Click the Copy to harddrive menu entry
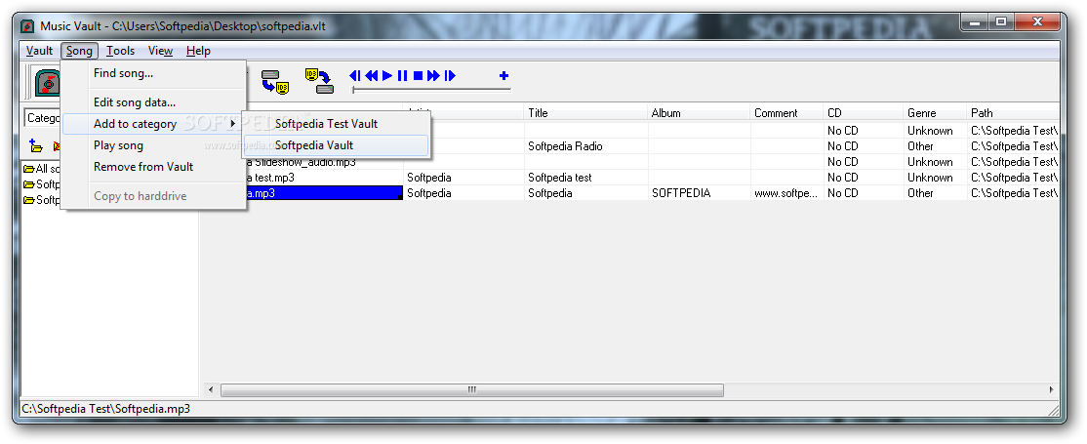The image size is (1087, 444). click(x=154, y=195)
